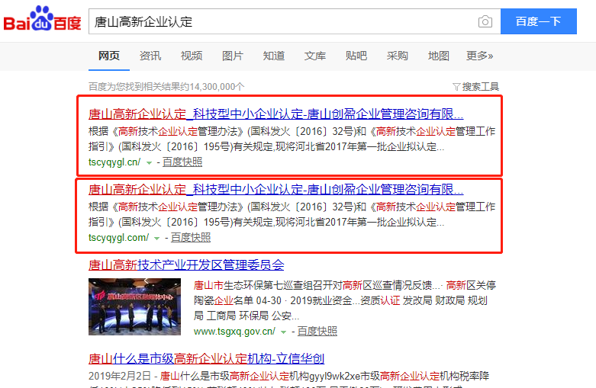
Task: Open 搜索工具 search tools
Action: point(480,87)
